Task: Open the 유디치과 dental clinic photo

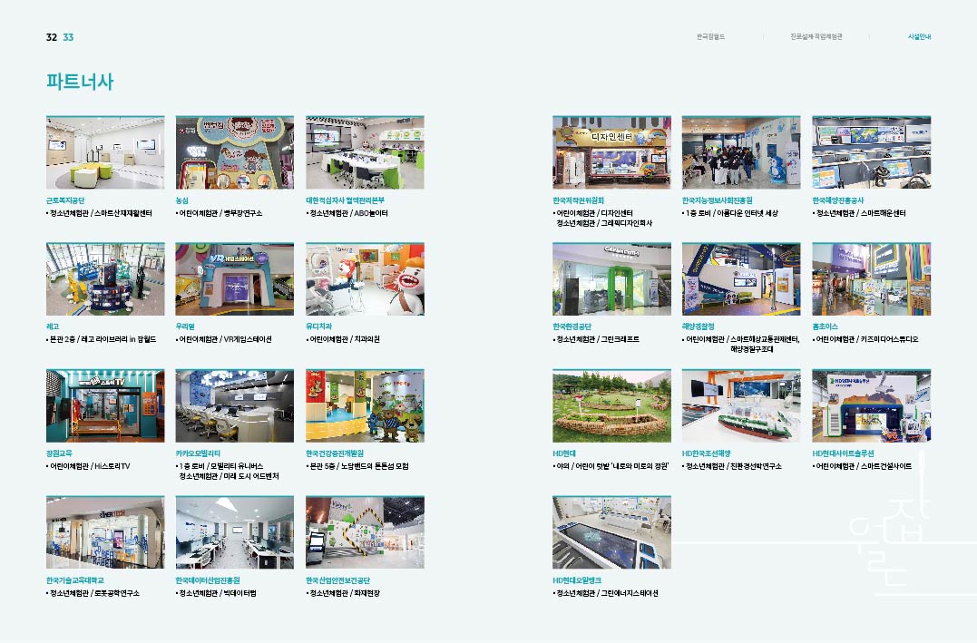Action: coord(366,279)
